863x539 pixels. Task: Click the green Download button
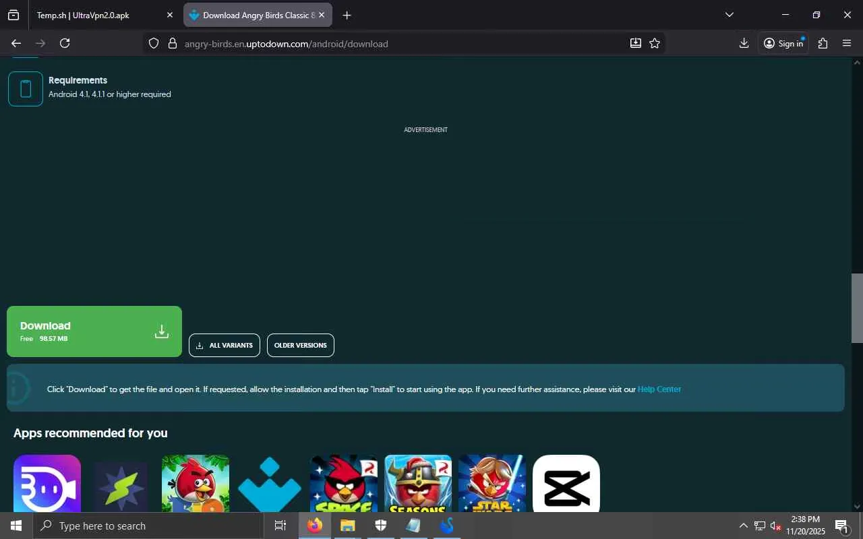click(94, 331)
